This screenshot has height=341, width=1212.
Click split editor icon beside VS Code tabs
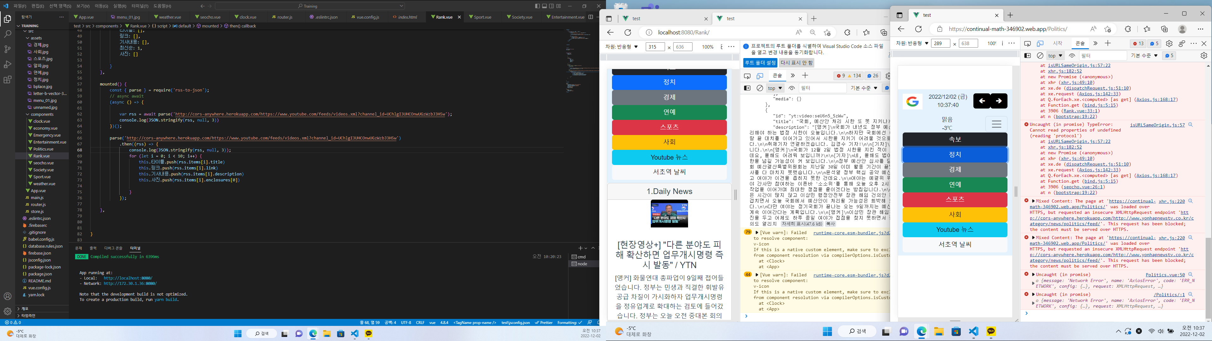(591, 17)
